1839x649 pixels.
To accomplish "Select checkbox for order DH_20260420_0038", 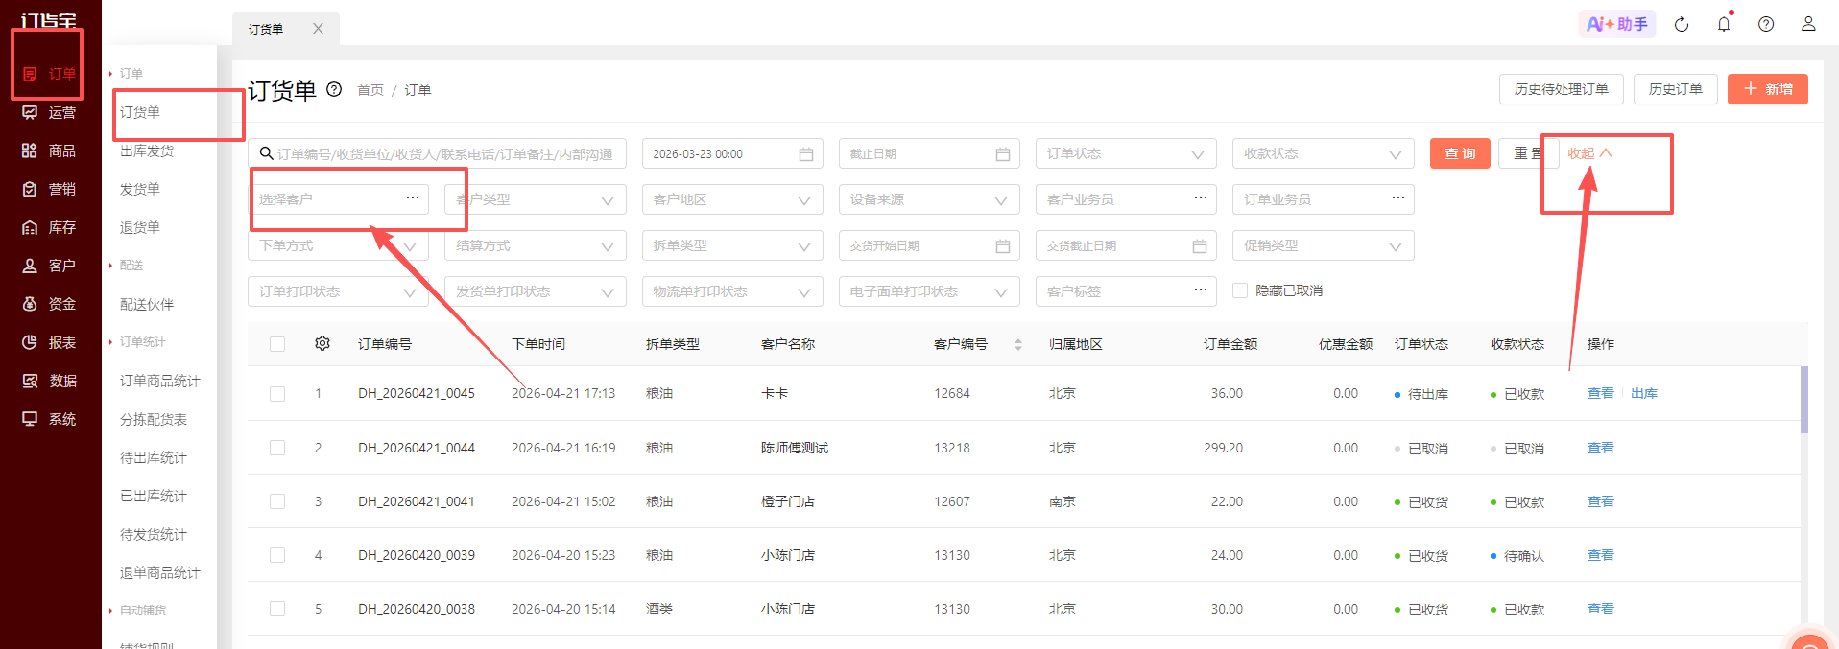I will (277, 609).
